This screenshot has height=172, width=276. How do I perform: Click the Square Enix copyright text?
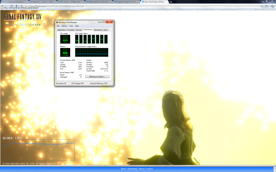point(29,164)
